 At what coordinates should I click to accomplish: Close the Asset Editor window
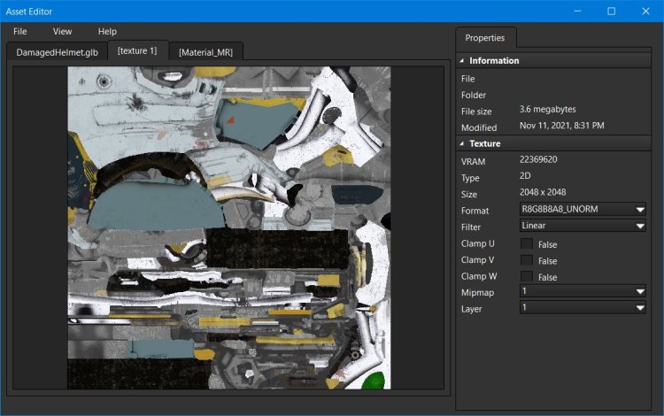click(646, 12)
